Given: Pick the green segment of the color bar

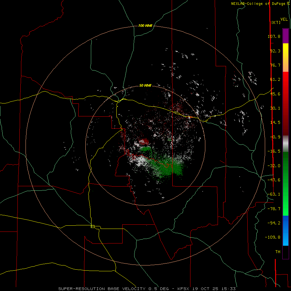Looking at the screenshot, I should [286, 184].
